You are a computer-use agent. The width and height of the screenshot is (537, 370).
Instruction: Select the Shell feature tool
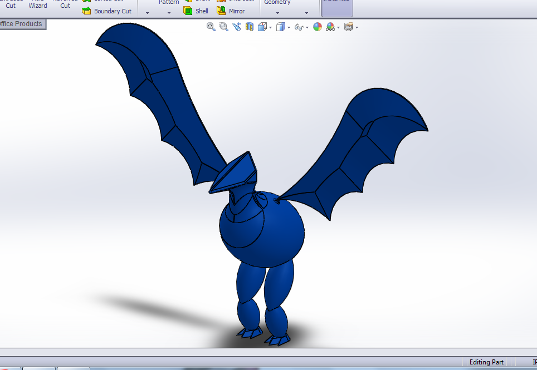pyautogui.click(x=196, y=11)
